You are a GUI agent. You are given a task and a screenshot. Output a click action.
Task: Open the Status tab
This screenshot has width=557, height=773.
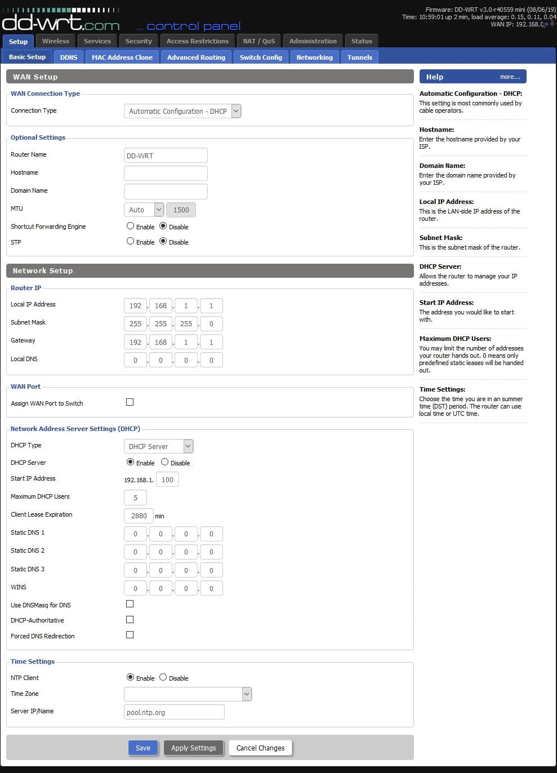362,41
